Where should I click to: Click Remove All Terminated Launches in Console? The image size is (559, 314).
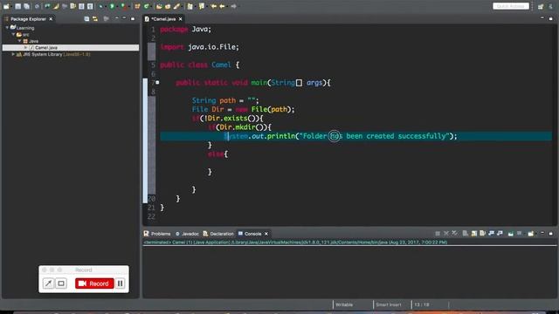454,234
